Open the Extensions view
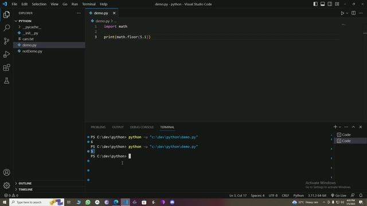This screenshot has width=367, height=206. click(x=6, y=68)
